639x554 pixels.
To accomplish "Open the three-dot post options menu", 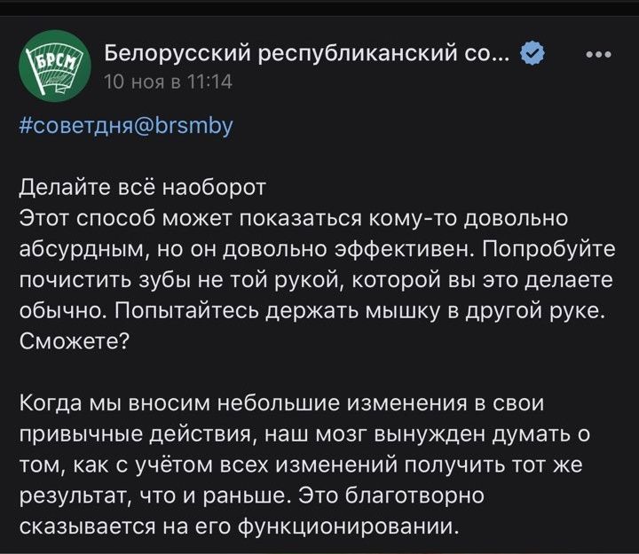I will click(x=598, y=54).
